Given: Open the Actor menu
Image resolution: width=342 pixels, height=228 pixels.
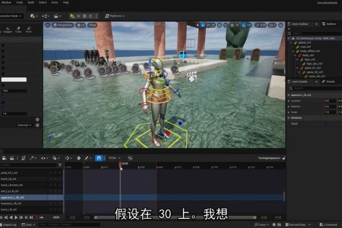Looking at the screenshot, I should (55, 2).
